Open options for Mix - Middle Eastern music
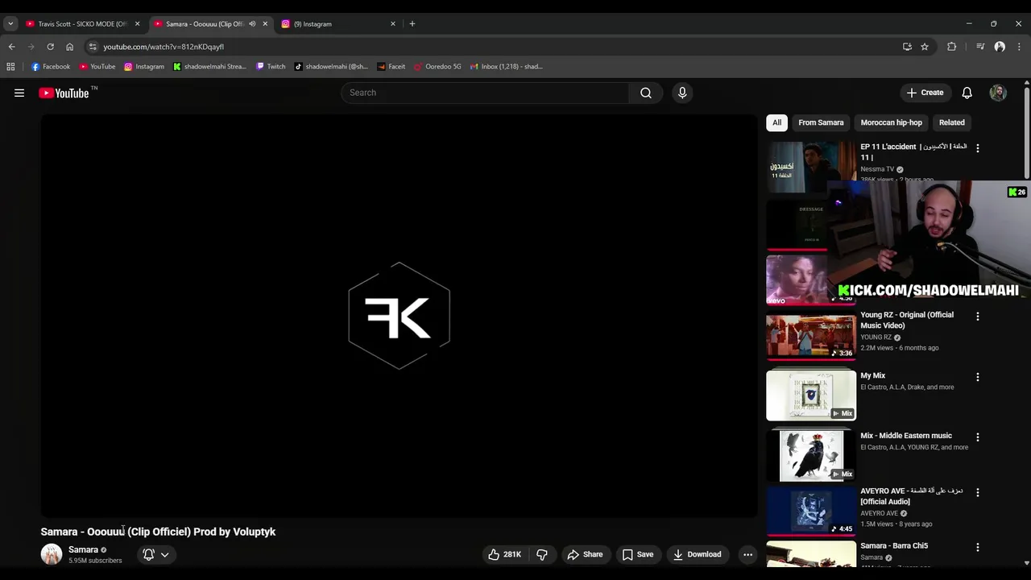 pyautogui.click(x=978, y=437)
